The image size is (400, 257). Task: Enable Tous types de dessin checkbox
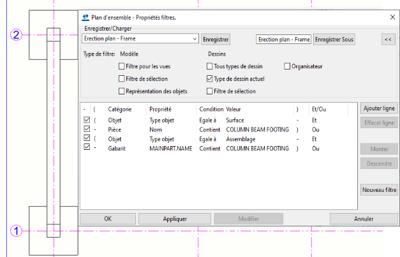(210, 66)
